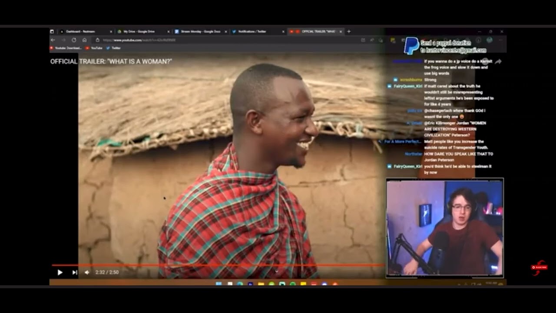Switch to the Stream Monday Google Docs tab
The image size is (556, 313).
tap(200, 32)
